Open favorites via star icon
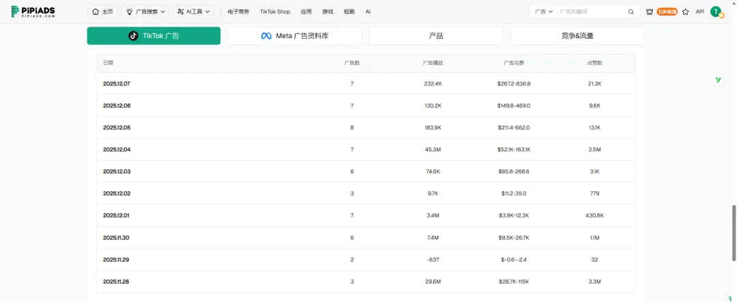 coord(685,12)
